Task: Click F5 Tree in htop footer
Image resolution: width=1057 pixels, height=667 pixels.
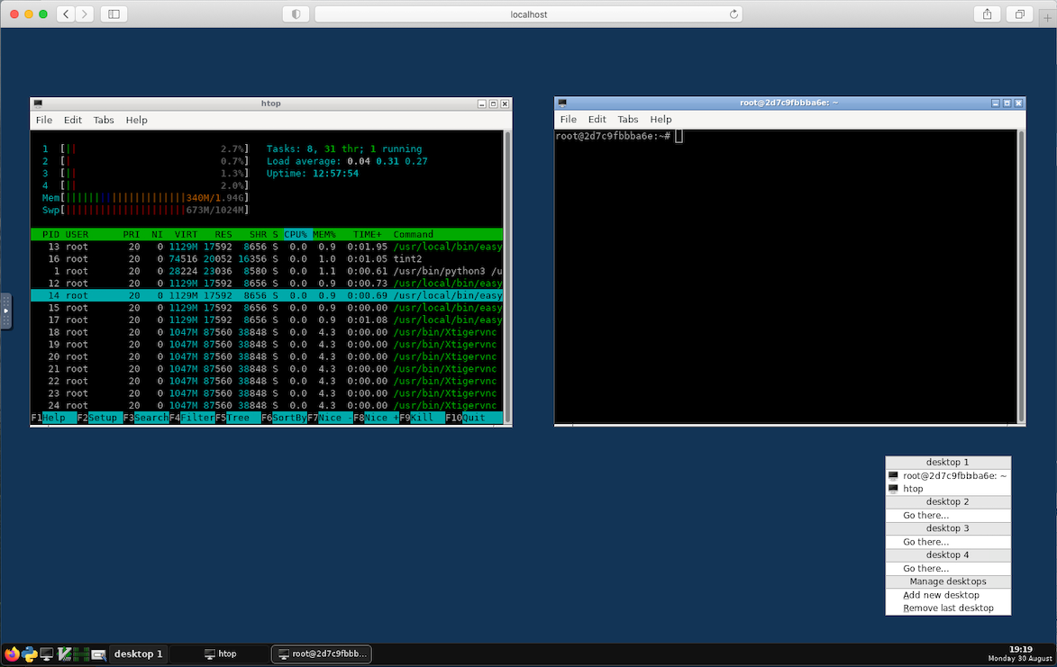Action: click(238, 418)
